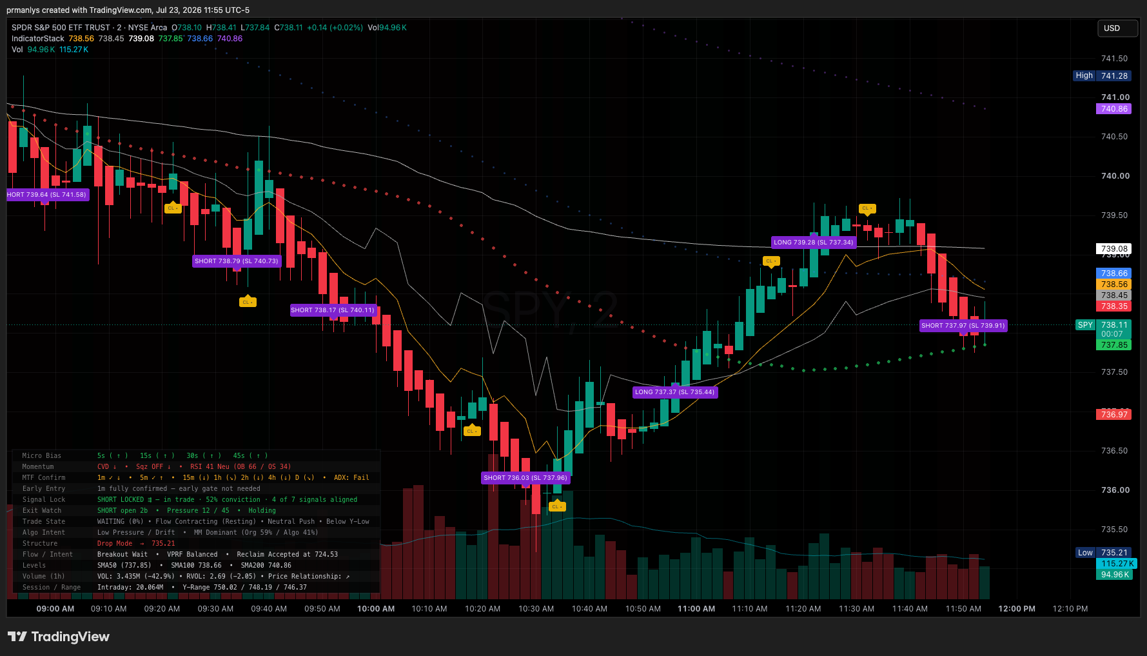The image size is (1147, 656).
Task: Click the Micro Bias table row label
Action: (x=42, y=456)
